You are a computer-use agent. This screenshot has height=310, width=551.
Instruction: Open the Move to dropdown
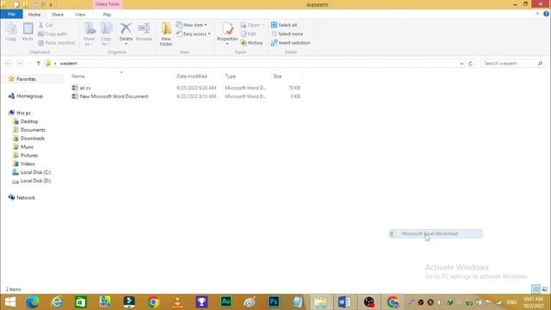click(x=90, y=34)
